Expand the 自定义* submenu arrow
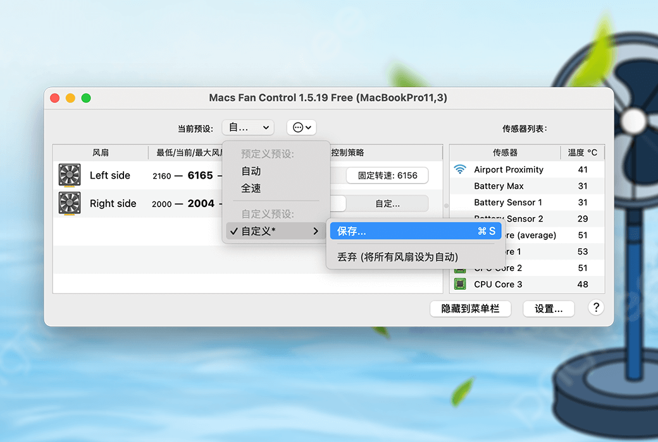The height and width of the screenshot is (442, 658). point(316,231)
